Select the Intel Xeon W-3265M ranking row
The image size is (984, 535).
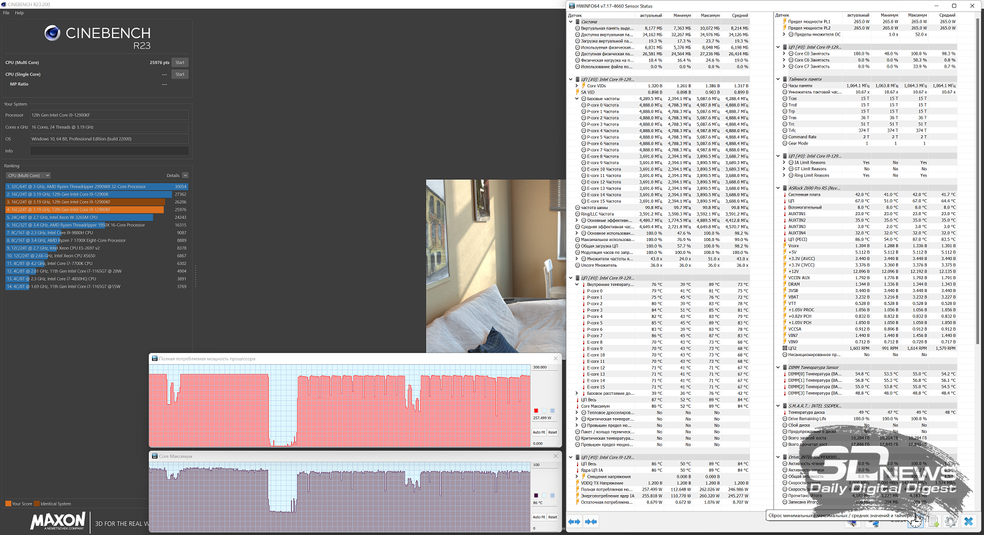tap(97, 217)
